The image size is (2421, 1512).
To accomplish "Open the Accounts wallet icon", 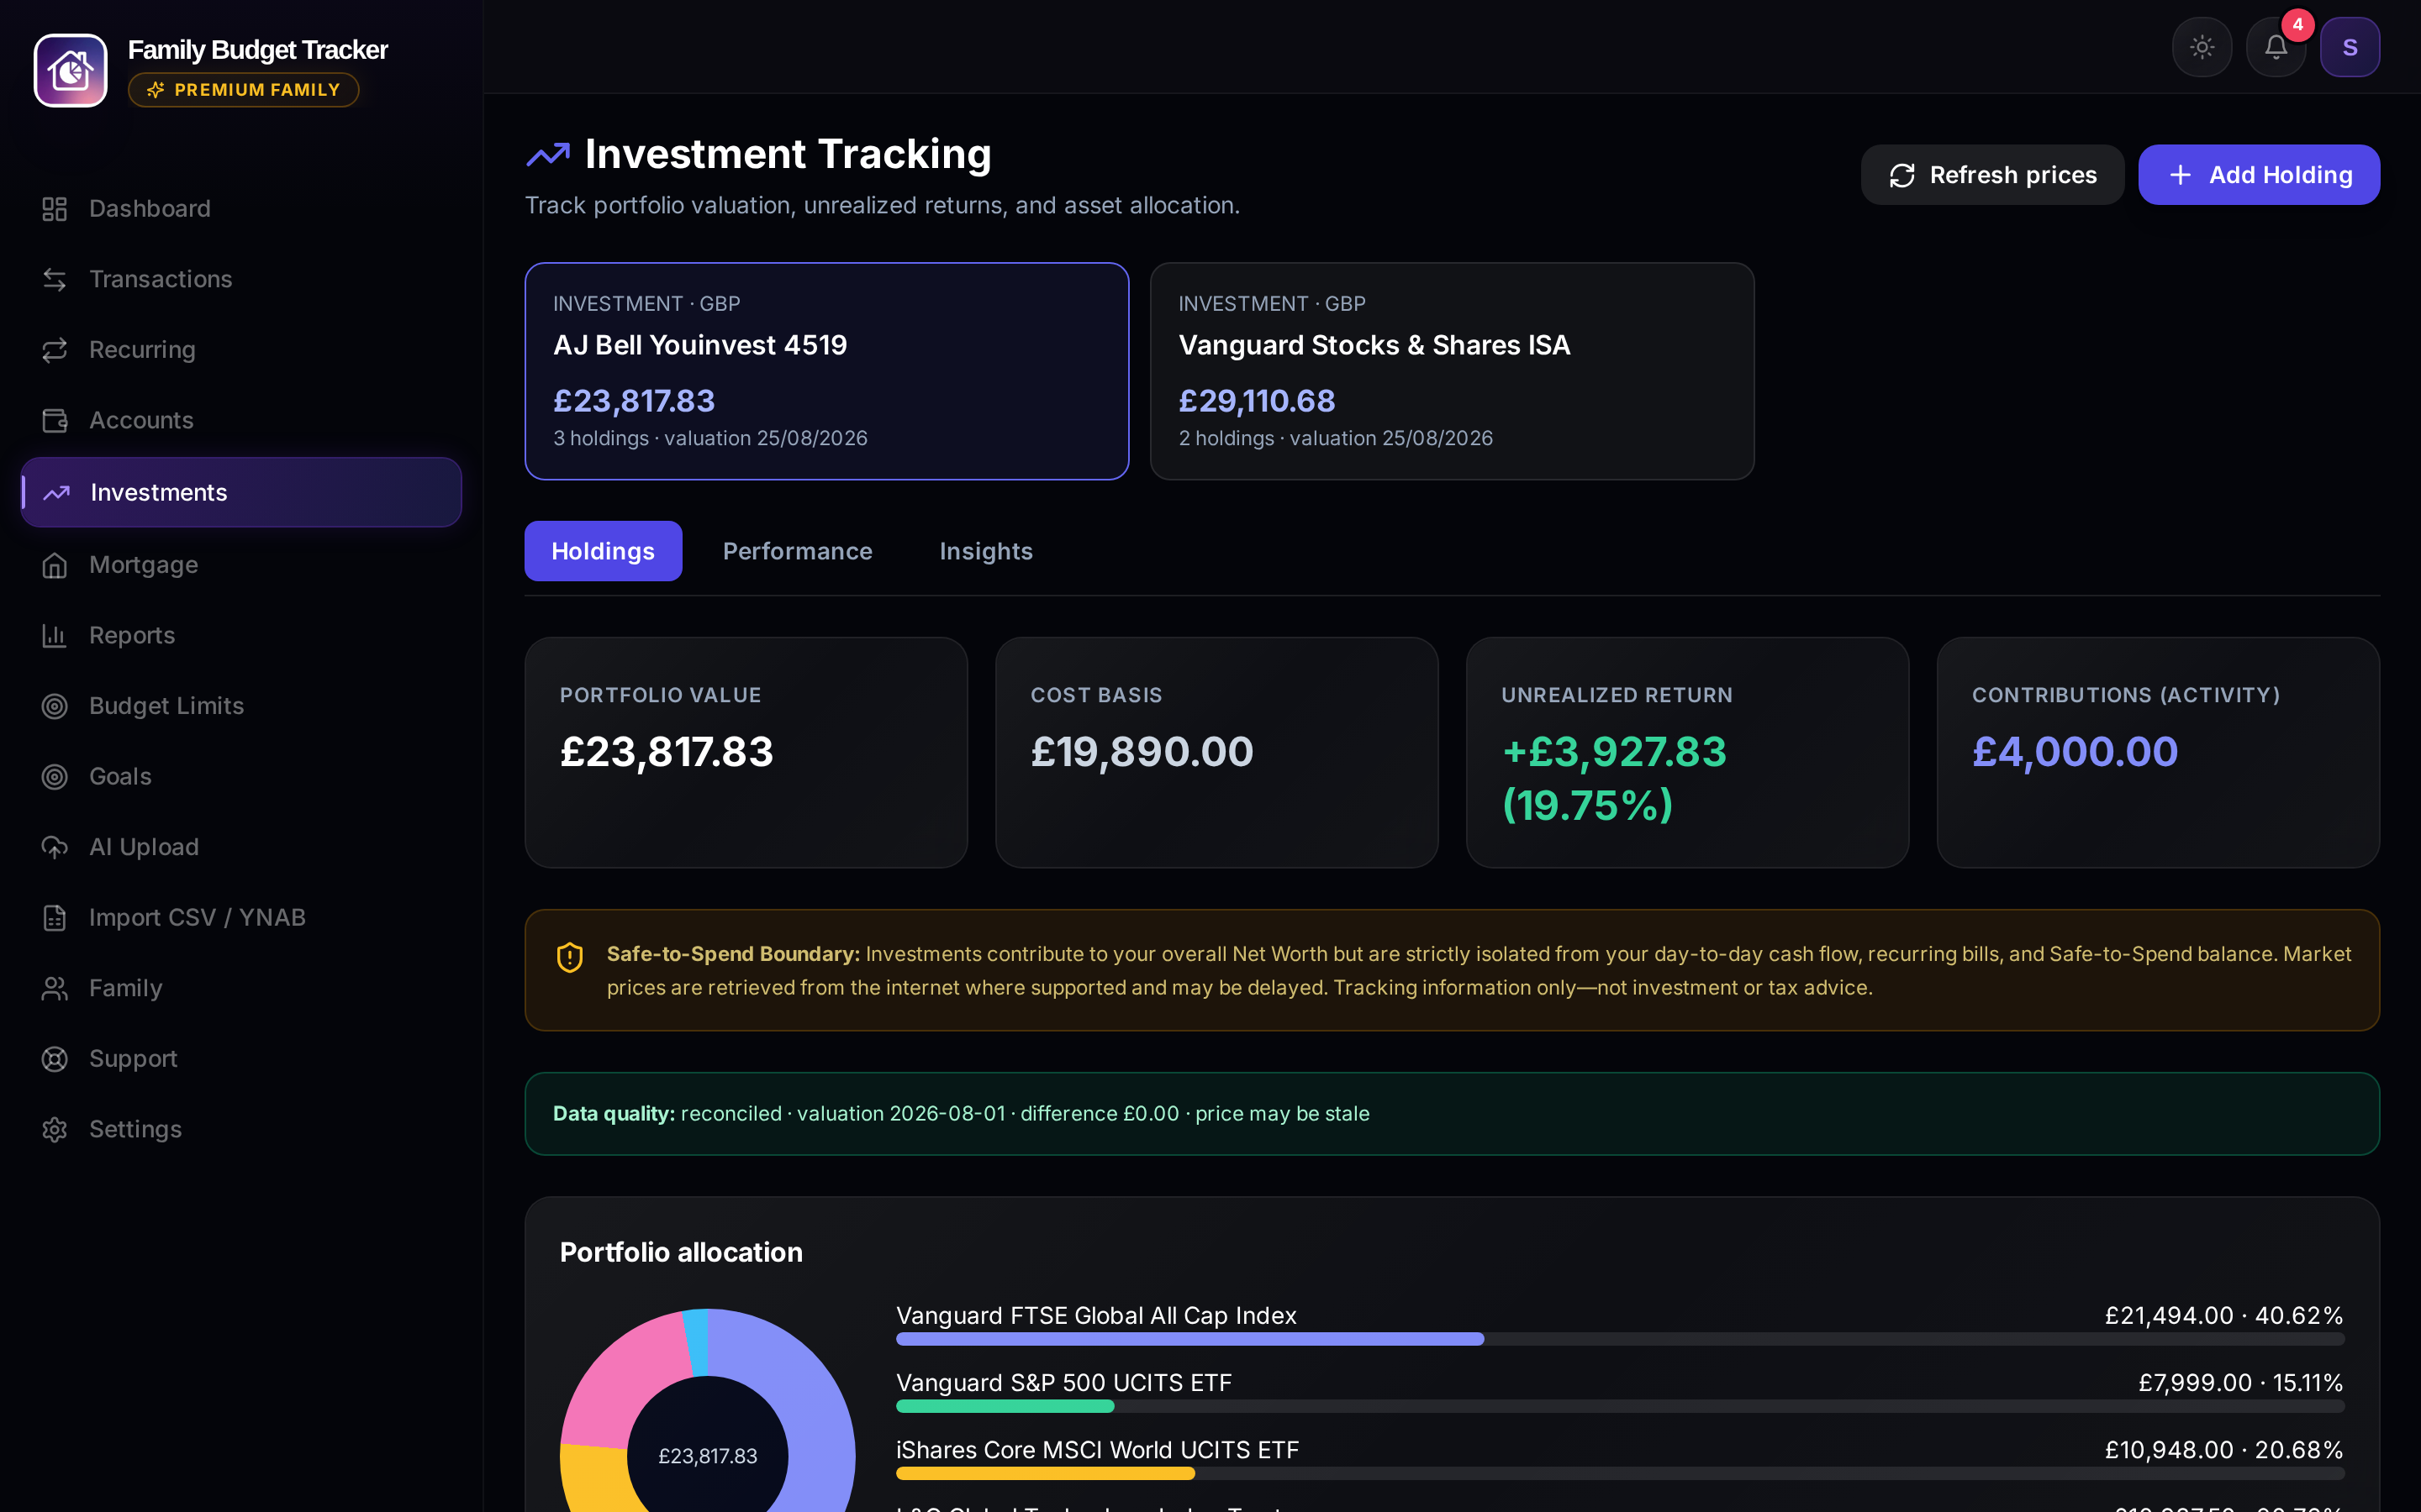I will [x=55, y=420].
